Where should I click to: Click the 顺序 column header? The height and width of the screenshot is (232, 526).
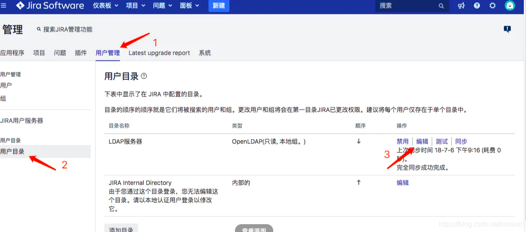(x=361, y=126)
